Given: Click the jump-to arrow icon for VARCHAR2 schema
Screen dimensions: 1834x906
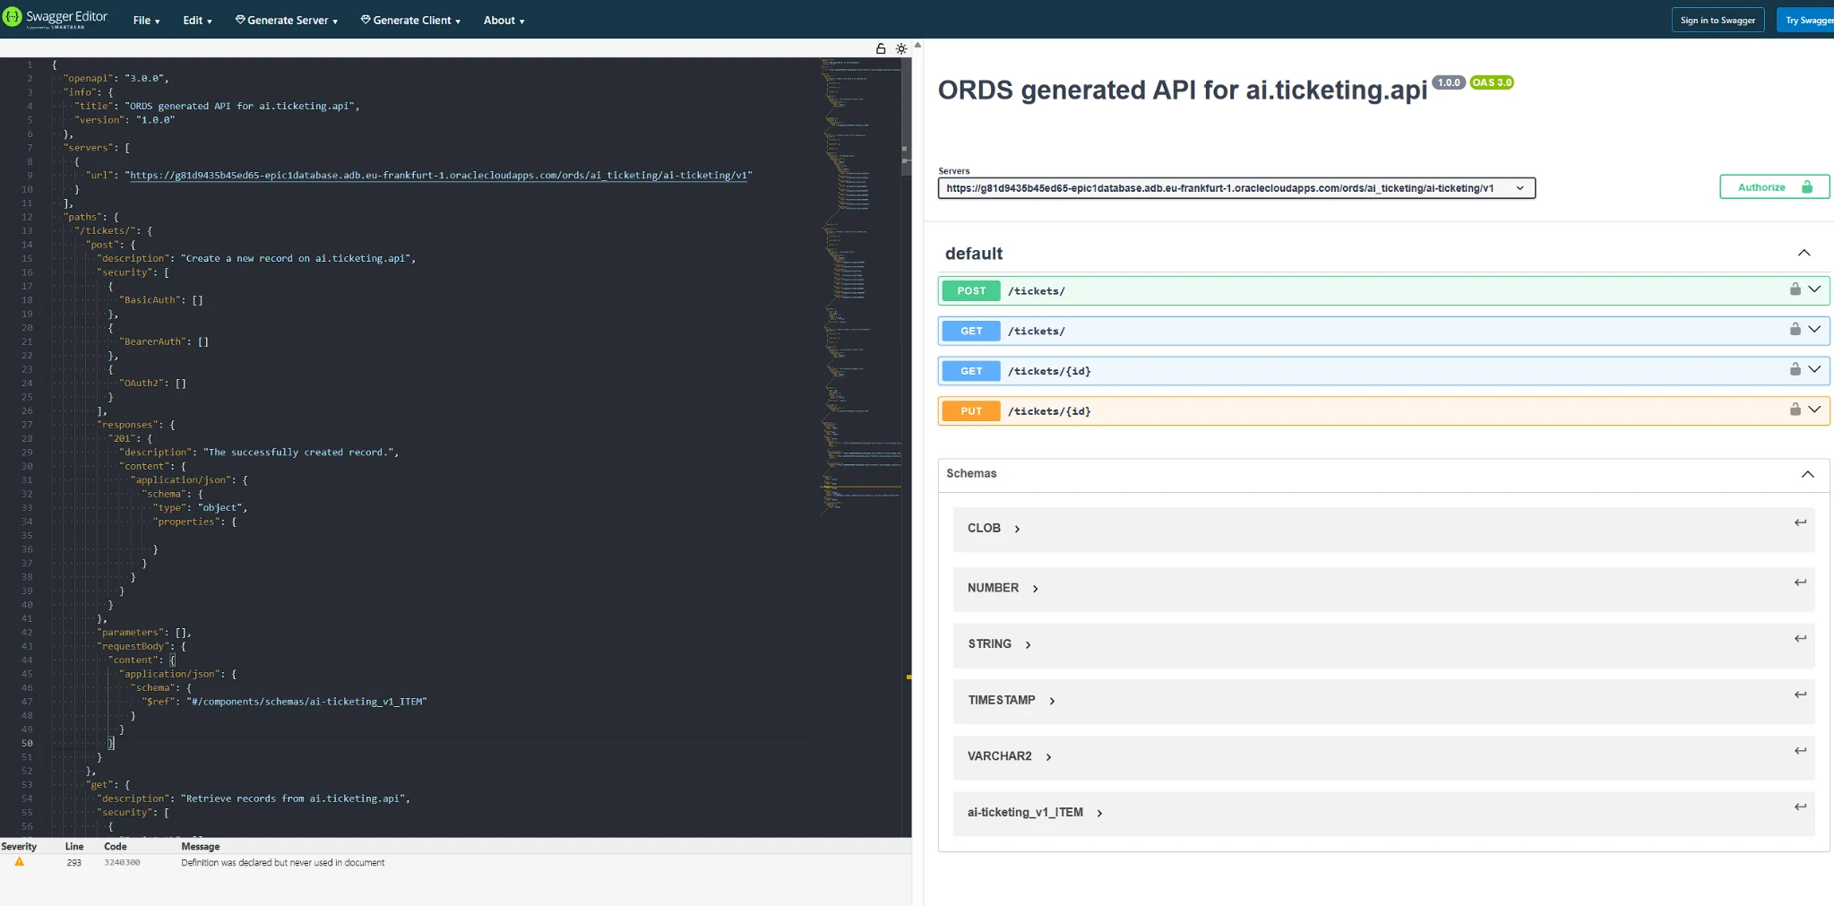Looking at the screenshot, I should coord(1800,751).
